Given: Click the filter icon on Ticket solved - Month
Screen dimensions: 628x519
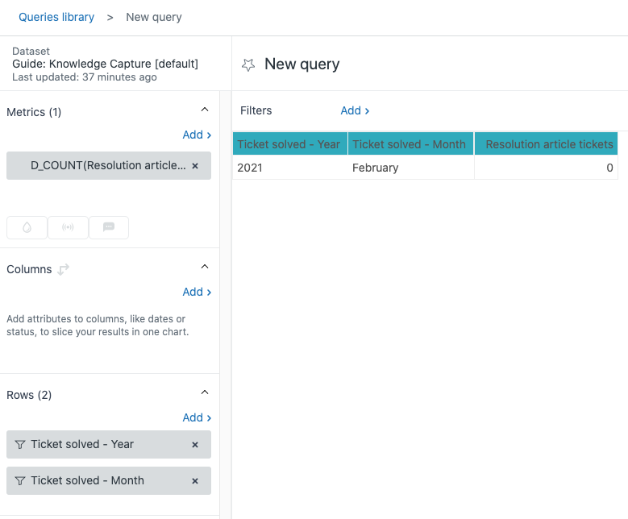Looking at the screenshot, I should (20, 481).
